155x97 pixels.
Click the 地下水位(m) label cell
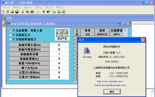pyautogui.click(x=29, y=68)
